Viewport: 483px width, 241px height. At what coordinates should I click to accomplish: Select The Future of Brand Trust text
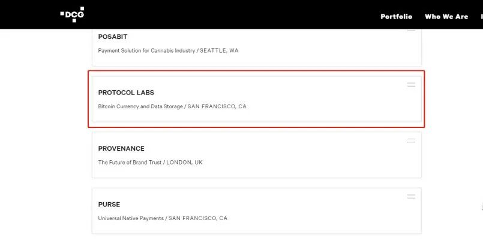pyautogui.click(x=130, y=162)
